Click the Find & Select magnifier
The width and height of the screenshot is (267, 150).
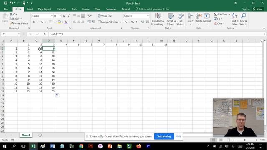tap(244, 16)
